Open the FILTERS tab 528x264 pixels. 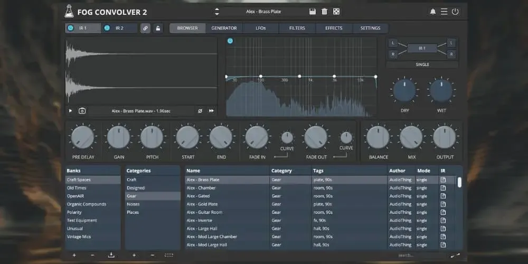[297, 28]
